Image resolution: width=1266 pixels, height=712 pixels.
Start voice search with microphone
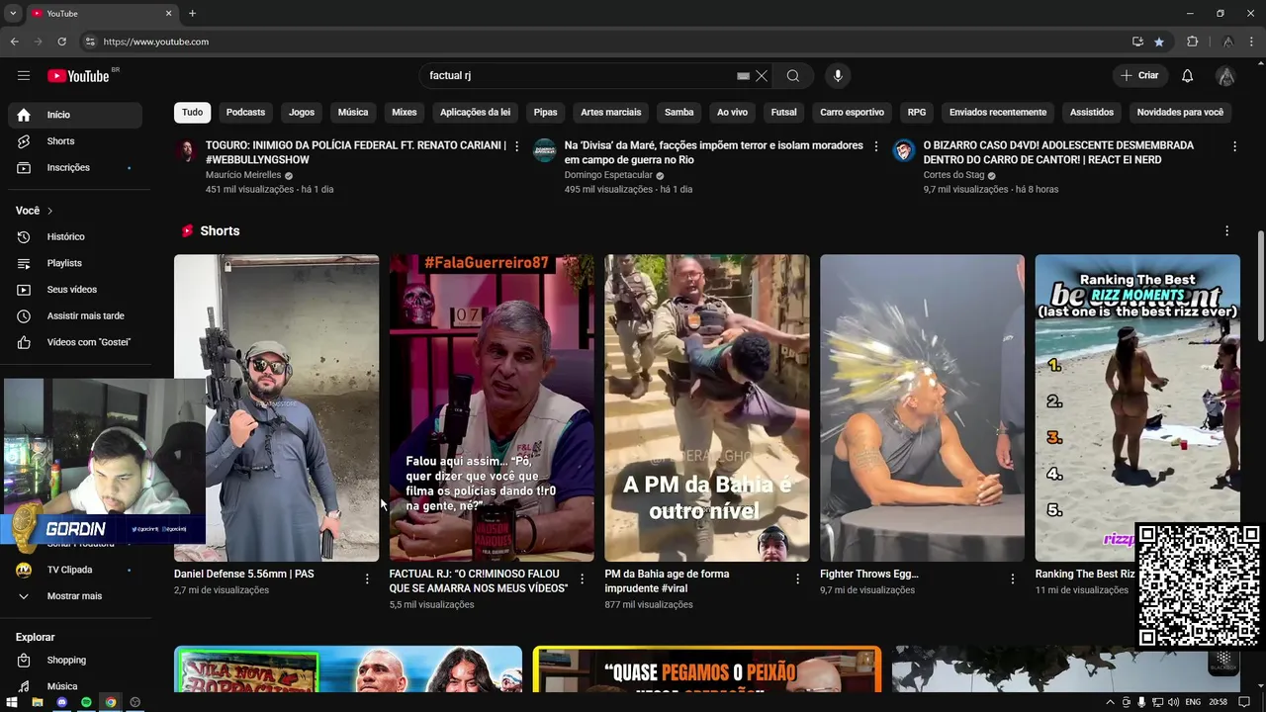click(838, 76)
